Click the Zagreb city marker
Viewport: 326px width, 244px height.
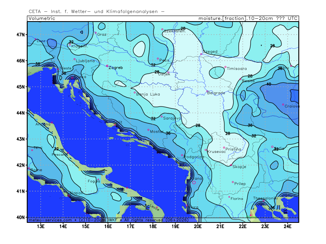[x=107, y=66]
